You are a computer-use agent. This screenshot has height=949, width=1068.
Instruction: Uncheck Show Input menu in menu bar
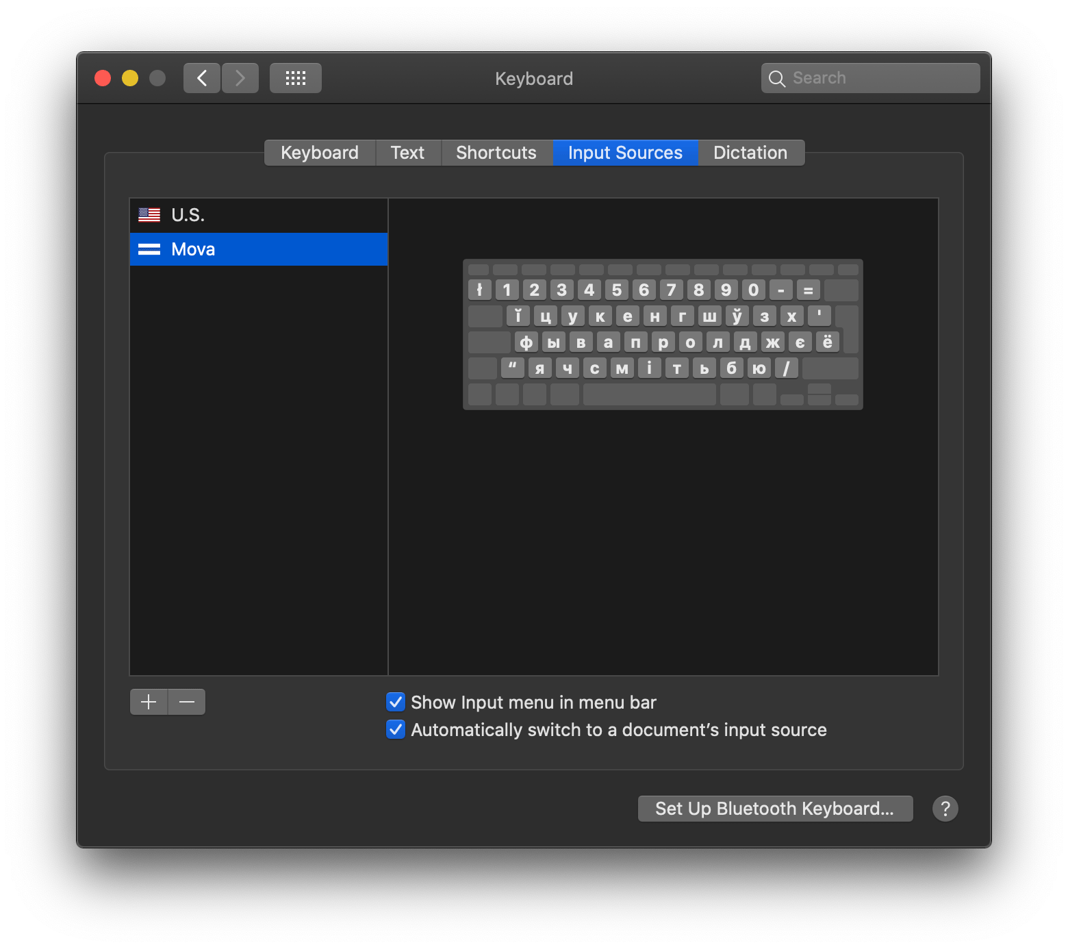[x=396, y=702]
